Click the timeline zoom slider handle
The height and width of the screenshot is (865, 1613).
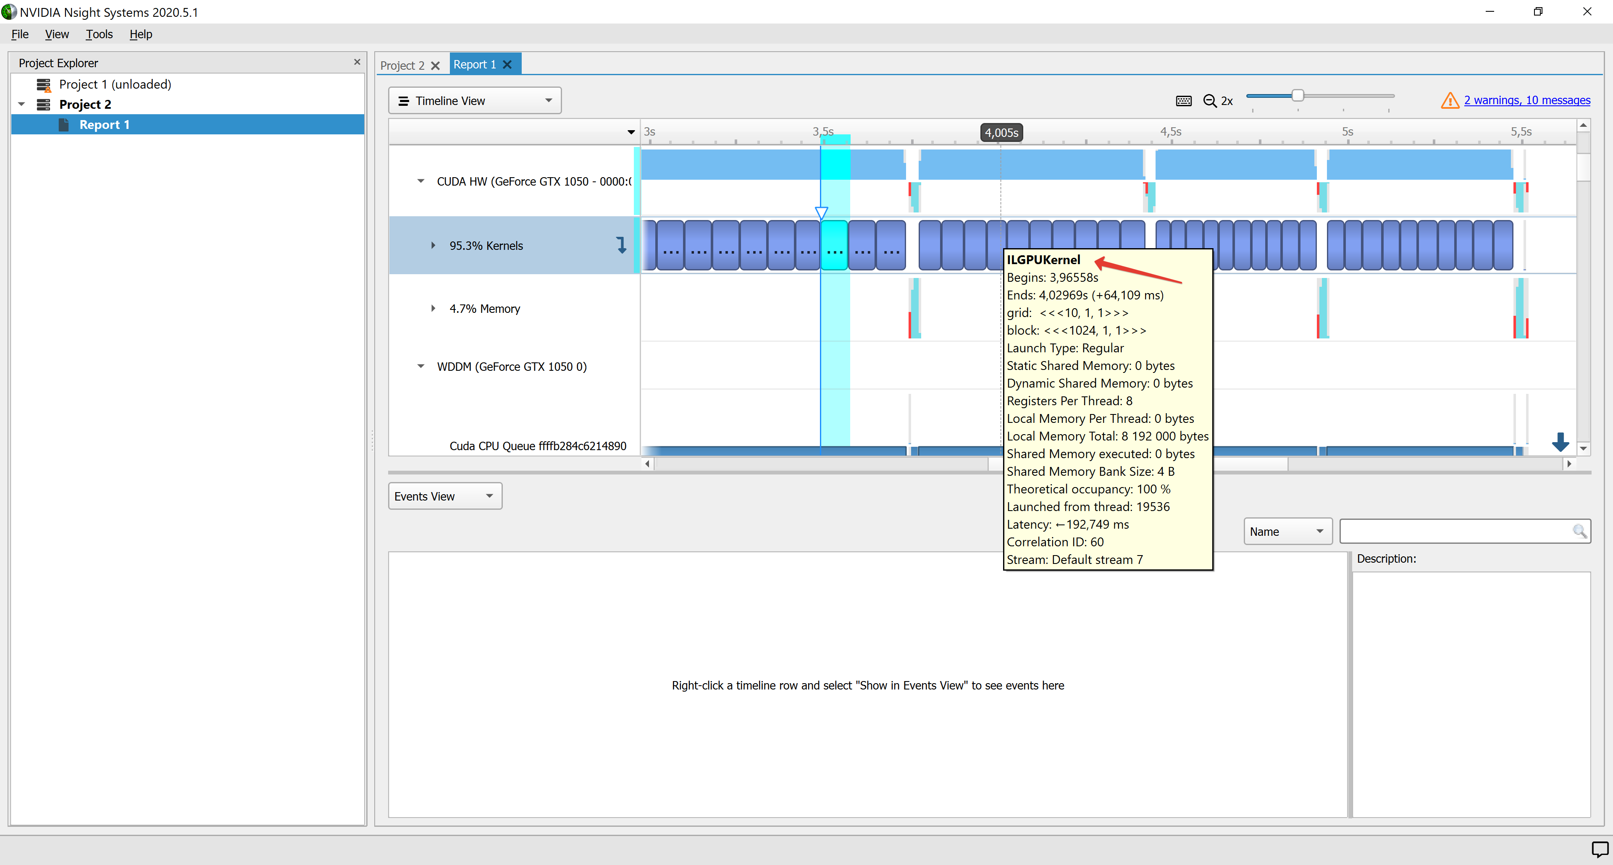[x=1298, y=96]
